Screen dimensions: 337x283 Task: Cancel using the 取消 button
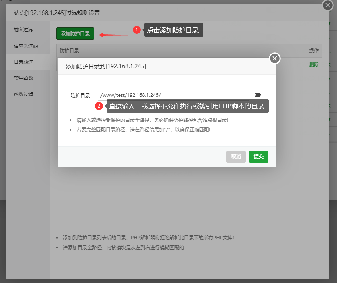[x=236, y=157]
